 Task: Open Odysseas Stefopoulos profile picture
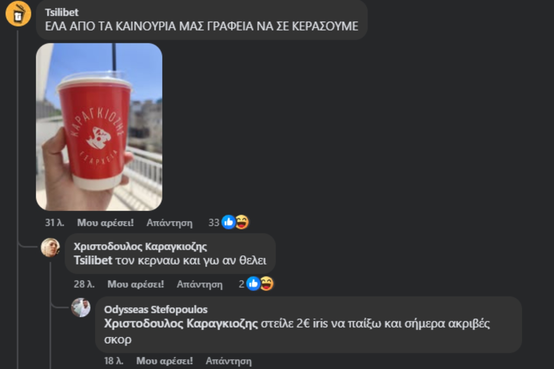click(81, 307)
